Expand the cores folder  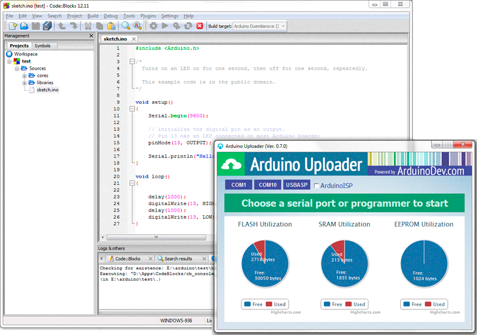click(24, 76)
